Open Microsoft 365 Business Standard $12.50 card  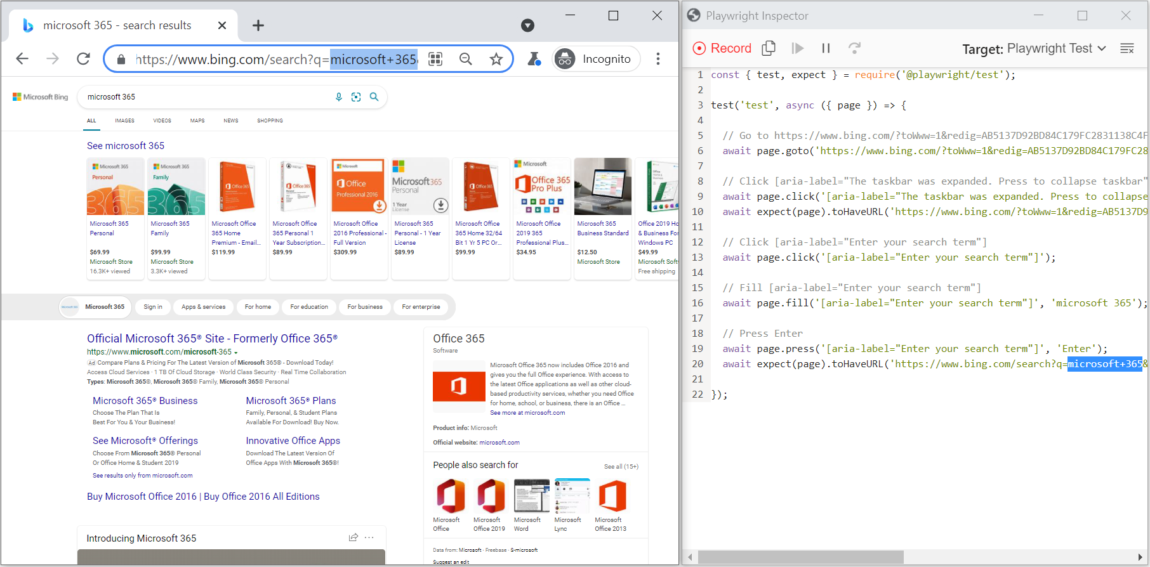pos(603,218)
